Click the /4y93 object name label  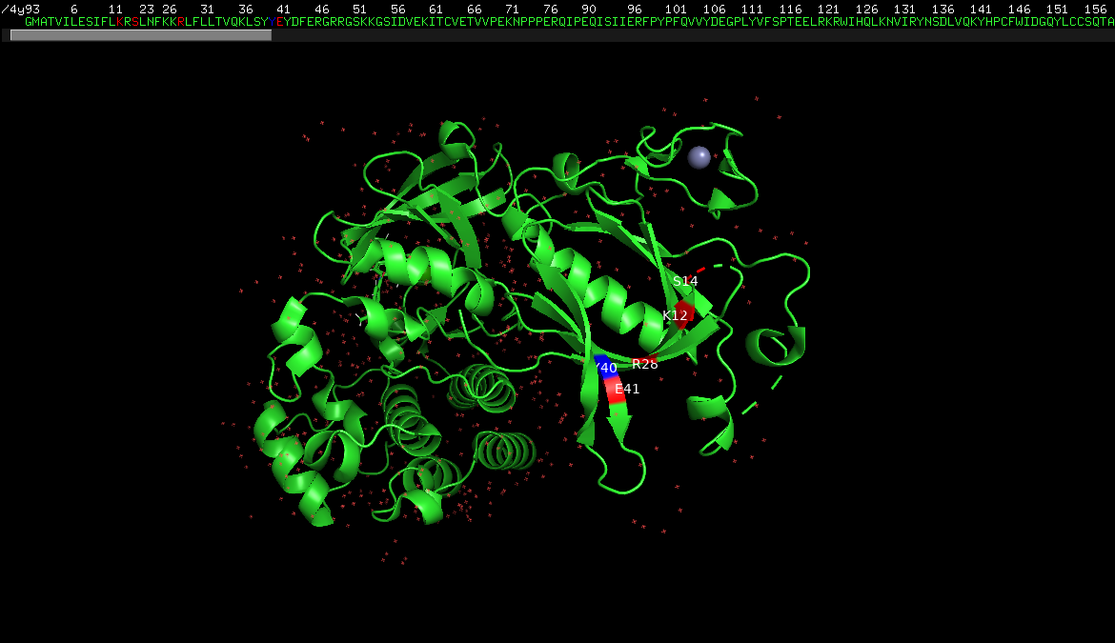pyautogui.click(x=21, y=10)
